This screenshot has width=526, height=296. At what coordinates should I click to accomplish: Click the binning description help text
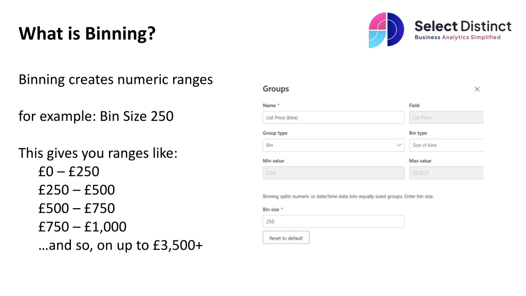(348, 196)
